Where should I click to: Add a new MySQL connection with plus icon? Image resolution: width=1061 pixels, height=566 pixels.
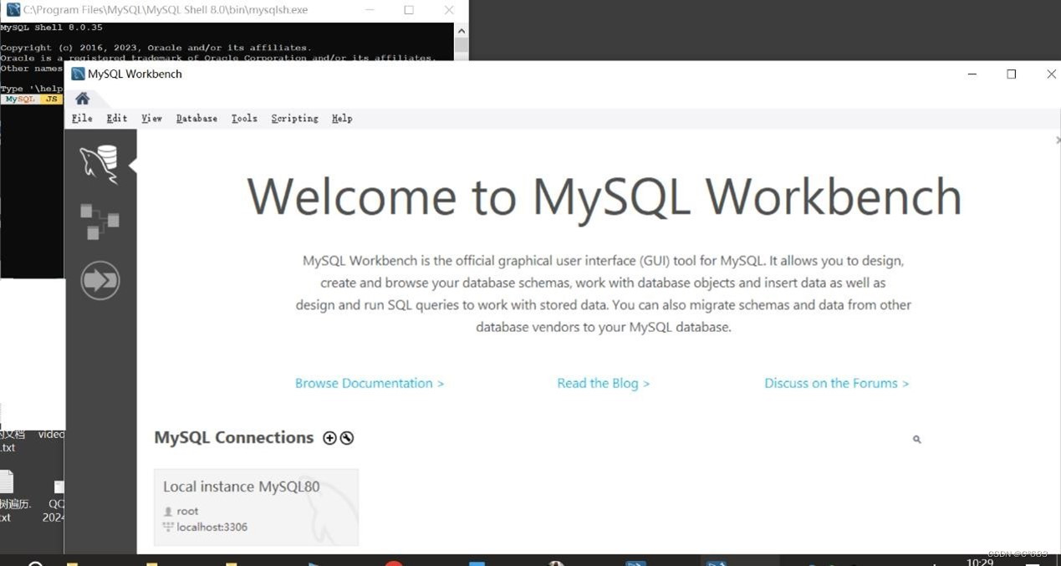coord(329,437)
